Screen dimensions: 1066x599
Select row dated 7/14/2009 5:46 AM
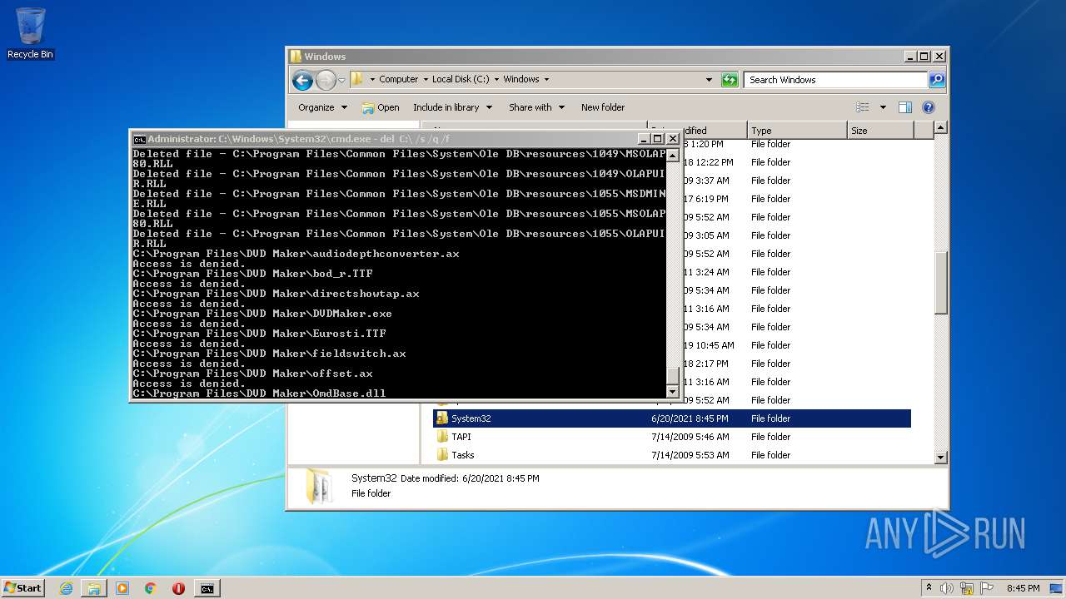[671, 437]
